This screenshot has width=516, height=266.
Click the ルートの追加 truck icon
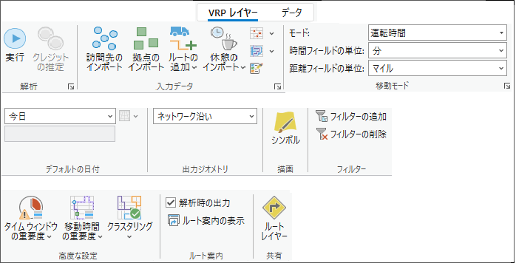click(x=183, y=38)
